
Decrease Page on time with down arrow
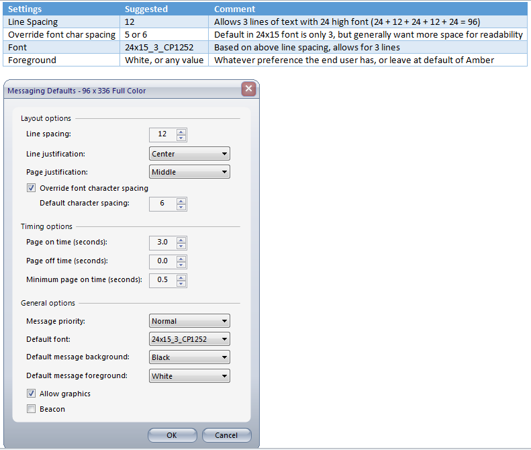click(x=181, y=246)
